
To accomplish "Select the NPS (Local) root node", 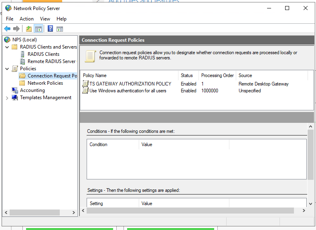I will 24,40.
